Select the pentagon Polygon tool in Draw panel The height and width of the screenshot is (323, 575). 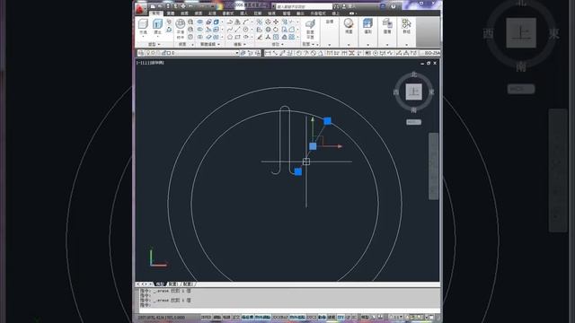(x=230, y=37)
